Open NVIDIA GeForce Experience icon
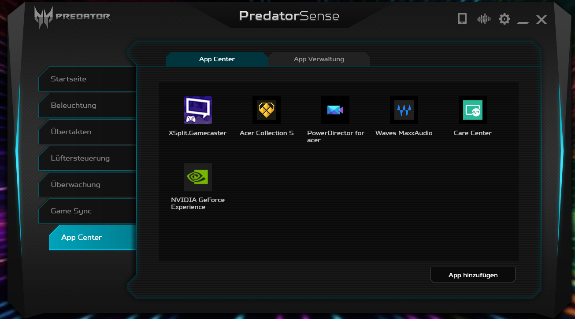Screen dimensions: 575x319 (198, 177)
